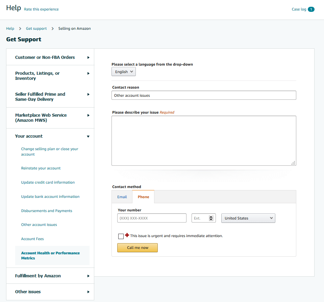Open the United States country dropdown
This screenshot has height=302, width=324.
pos(248,218)
